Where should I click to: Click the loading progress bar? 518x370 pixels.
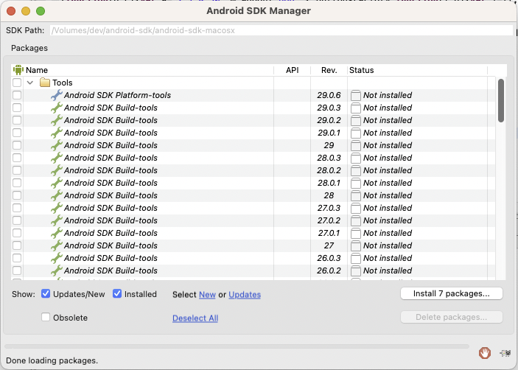coord(237,346)
